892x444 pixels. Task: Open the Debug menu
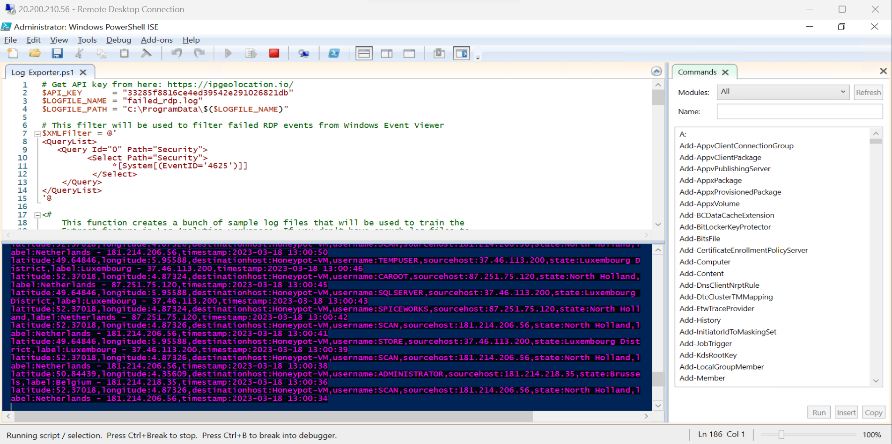click(118, 40)
